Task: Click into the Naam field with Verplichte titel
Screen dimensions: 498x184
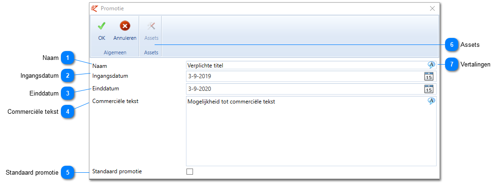Action: [x=306, y=66]
